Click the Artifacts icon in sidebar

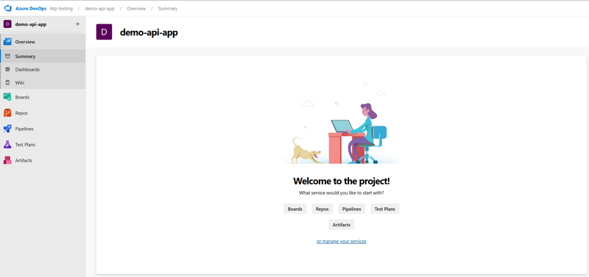click(7, 160)
